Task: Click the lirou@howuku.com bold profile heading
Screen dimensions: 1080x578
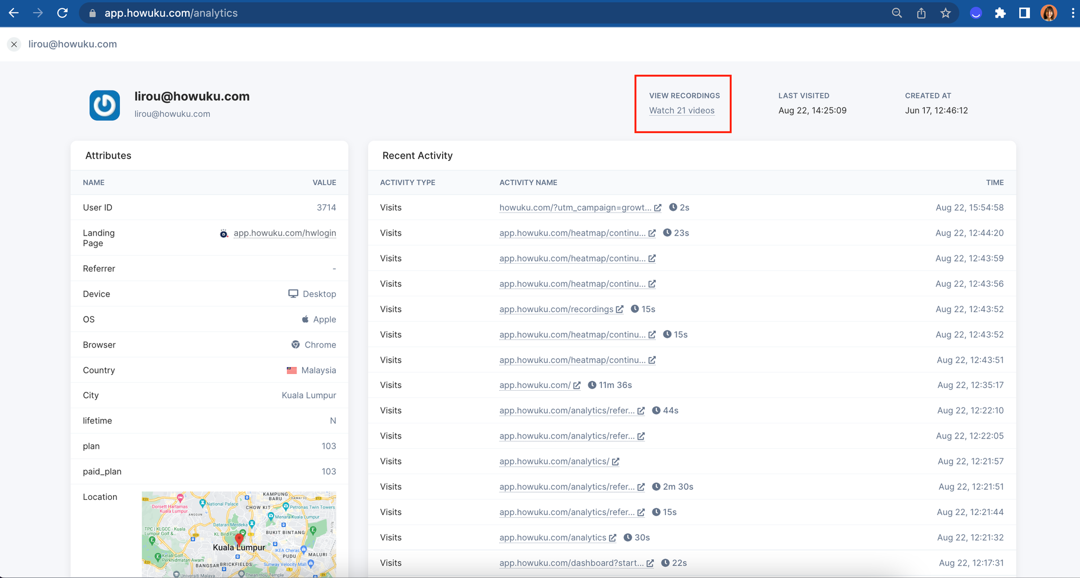Action: coord(192,97)
